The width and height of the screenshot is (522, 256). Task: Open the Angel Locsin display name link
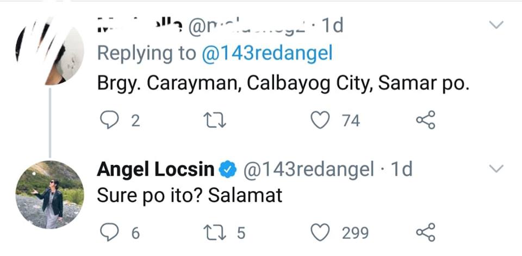coord(156,170)
